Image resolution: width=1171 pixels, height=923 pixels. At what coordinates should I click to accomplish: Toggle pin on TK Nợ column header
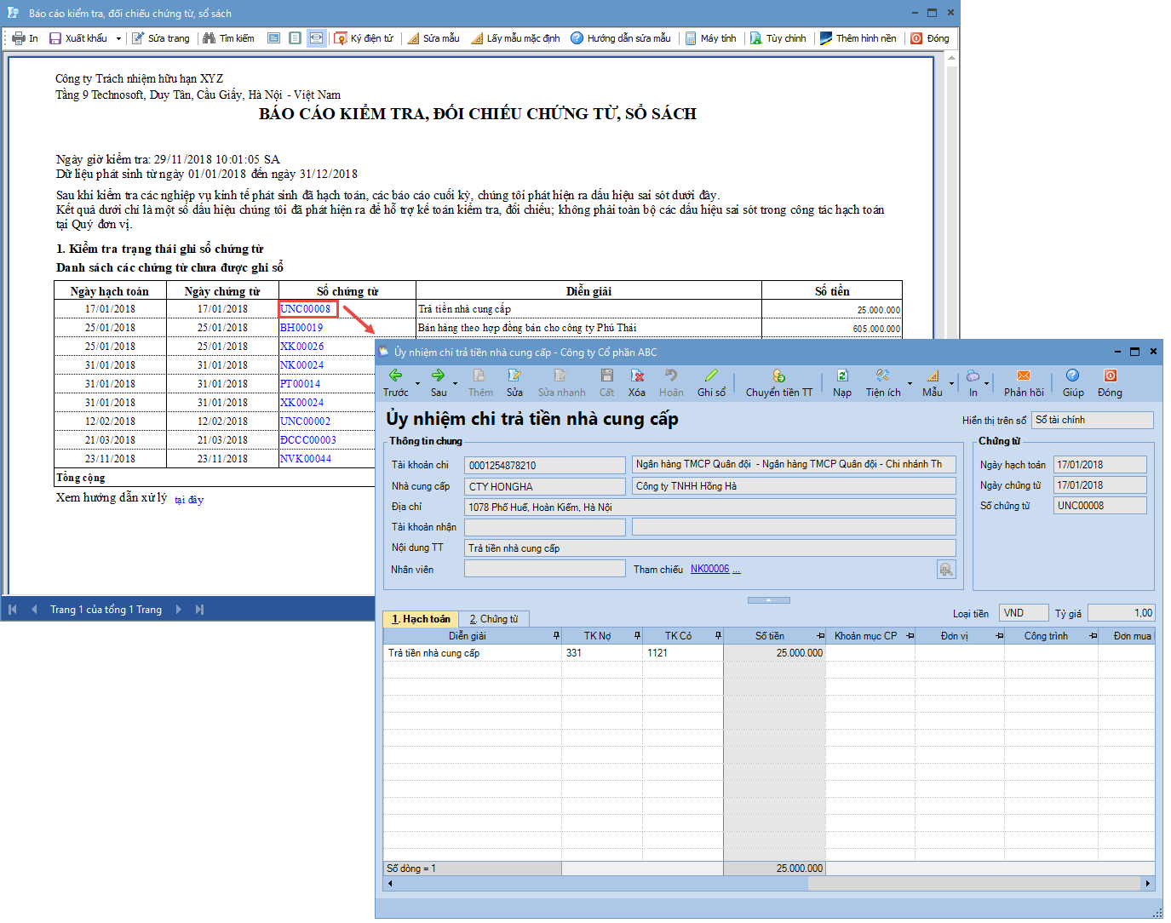pos(637,636)
